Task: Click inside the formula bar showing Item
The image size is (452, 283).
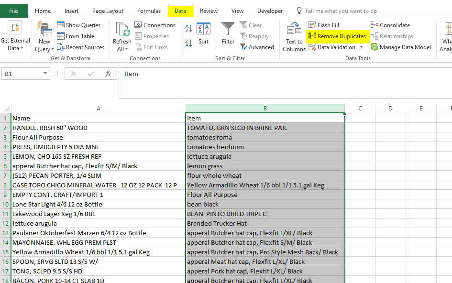Action: 286,83
